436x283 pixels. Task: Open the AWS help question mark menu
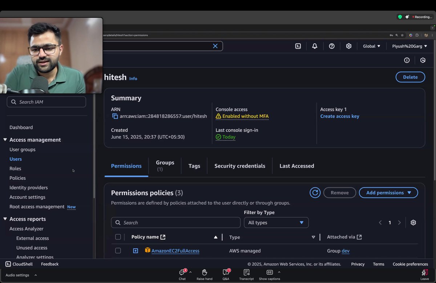pyautogui.click(x=332, y=46)
